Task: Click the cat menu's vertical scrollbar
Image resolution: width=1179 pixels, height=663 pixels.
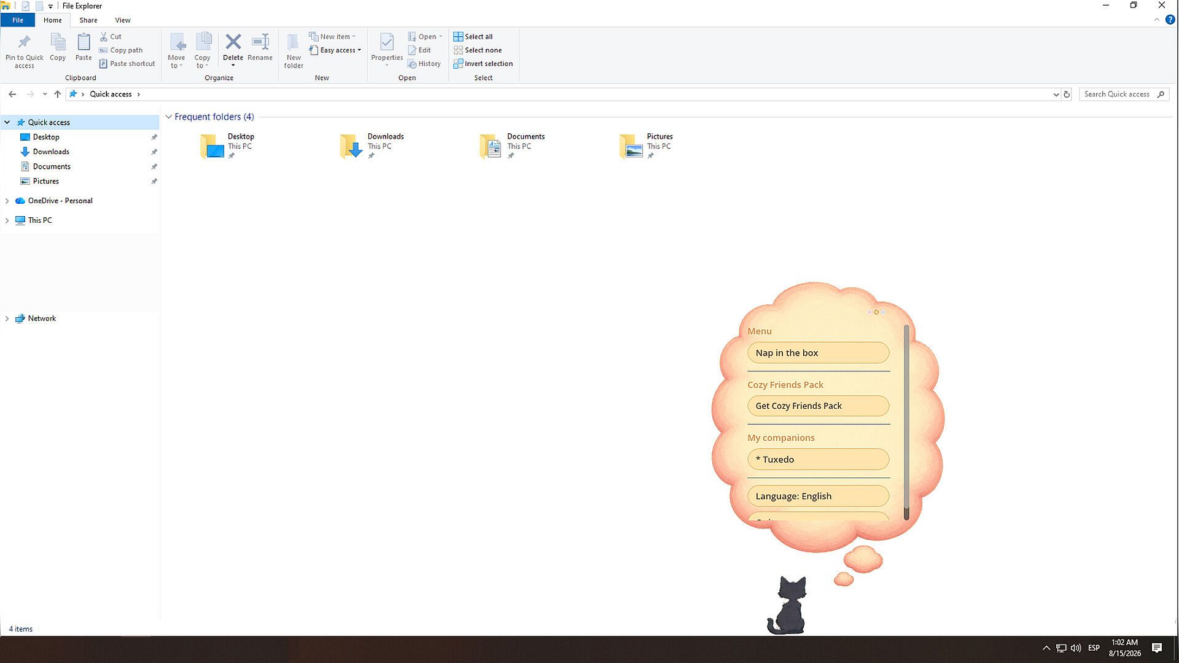Action: [906, 422]
